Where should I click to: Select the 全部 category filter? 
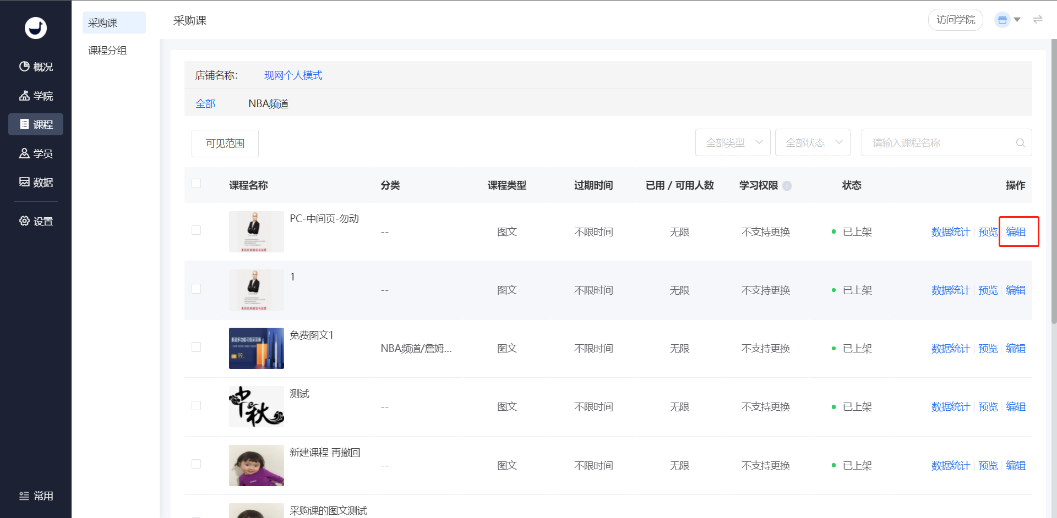pos(205,103)
